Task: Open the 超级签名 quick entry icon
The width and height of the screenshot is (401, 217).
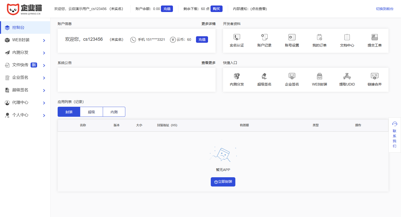Action: pos(264,76)
